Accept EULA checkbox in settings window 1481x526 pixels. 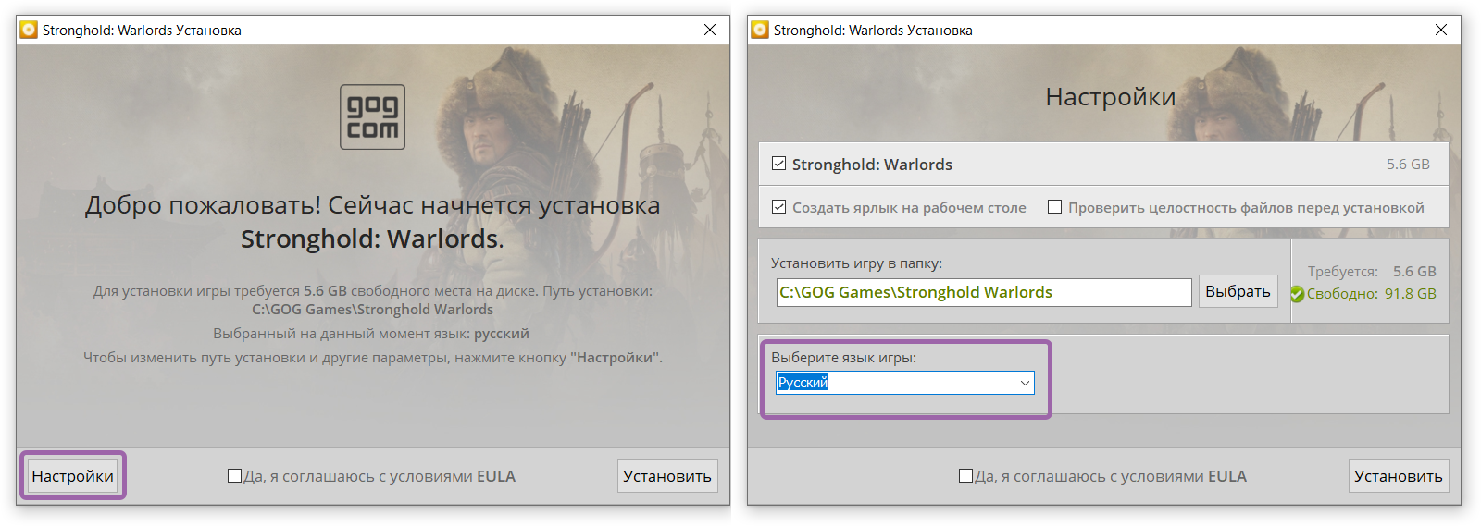coord(965,476)
